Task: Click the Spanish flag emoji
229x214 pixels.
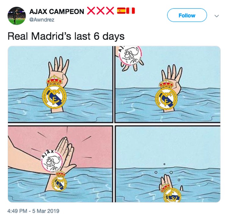Action: [x=121, y=11]
